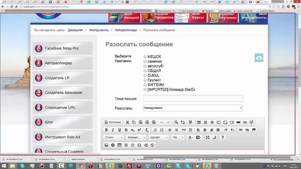Insert a bulleted list

(x=162, y=130)
